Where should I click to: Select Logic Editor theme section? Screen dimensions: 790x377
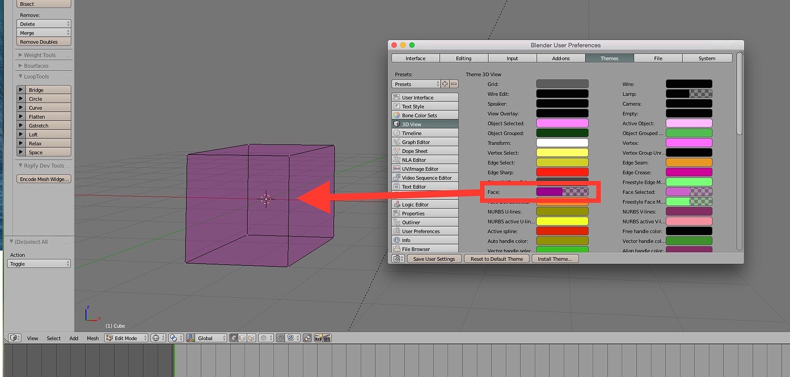click(x=425, y=205)
